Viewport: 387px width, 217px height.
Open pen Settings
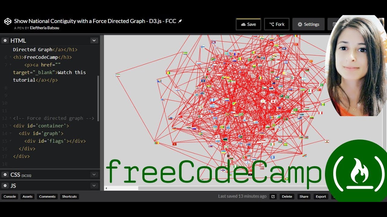[x=308, y=24]
